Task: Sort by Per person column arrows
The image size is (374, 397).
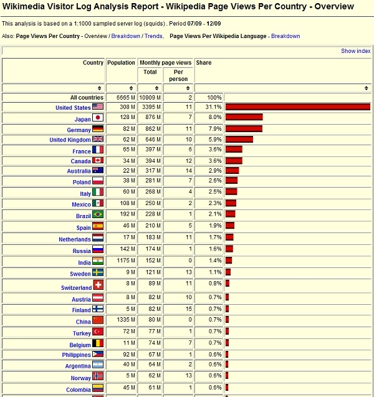Action: [x=188, y=88]
